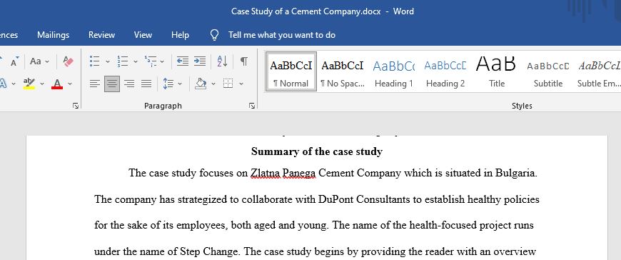Open Line Spacing dropdown arrow

click(x=180, y=84)
